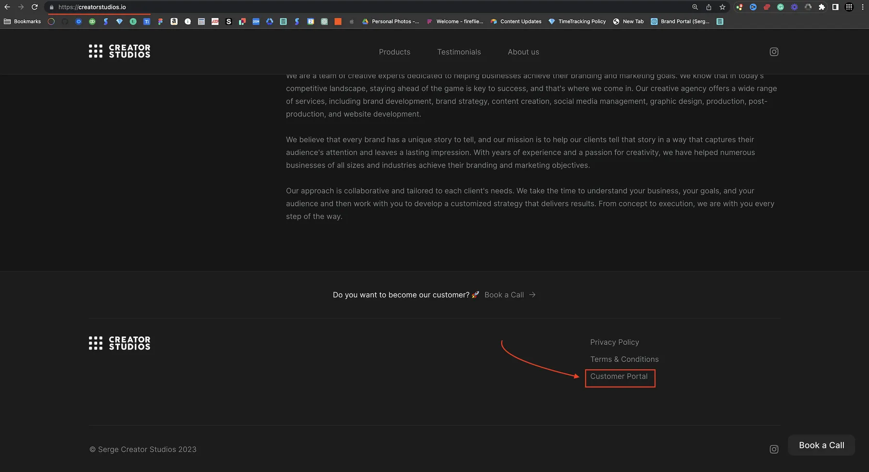The height and width of the screenshot is (472, 869).
Task: Open the Privacy Policy link
Action: (x=614, y=342)
